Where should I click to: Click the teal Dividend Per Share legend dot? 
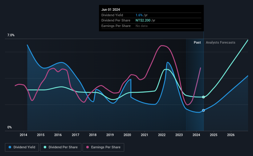click(45, 147)
